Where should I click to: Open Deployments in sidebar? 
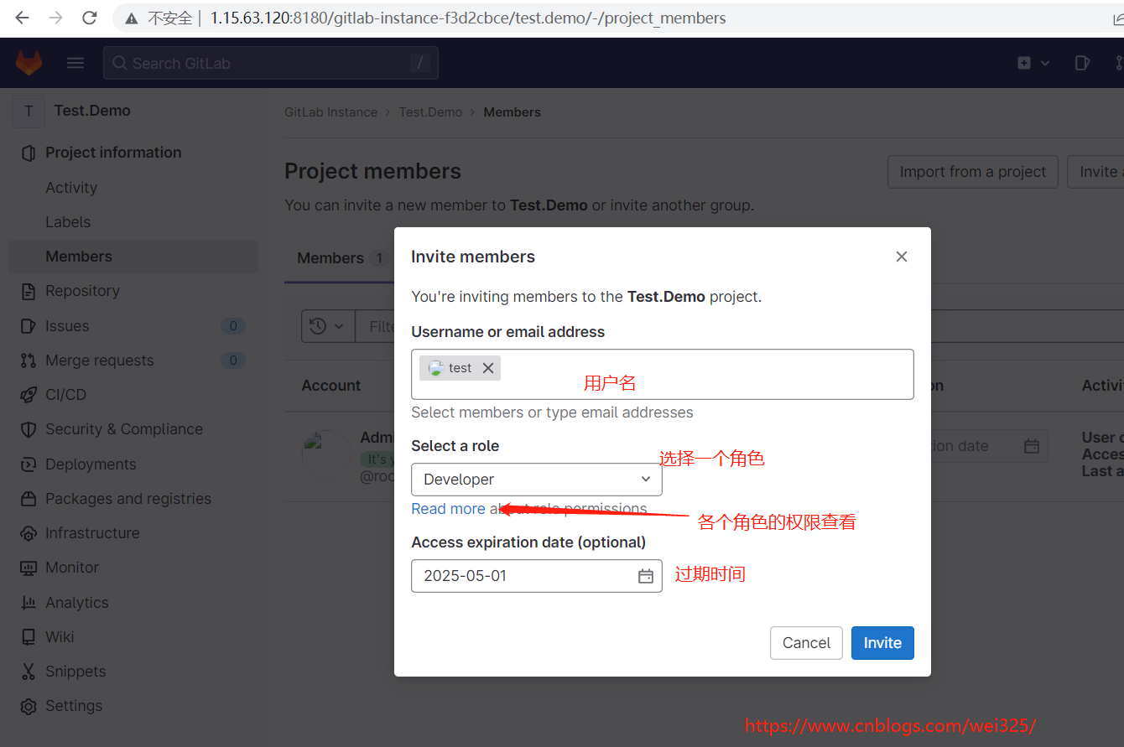[x=91, y=464]
